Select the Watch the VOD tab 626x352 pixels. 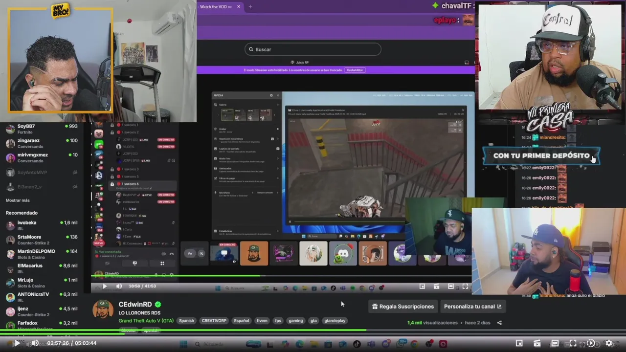(216, 7)
